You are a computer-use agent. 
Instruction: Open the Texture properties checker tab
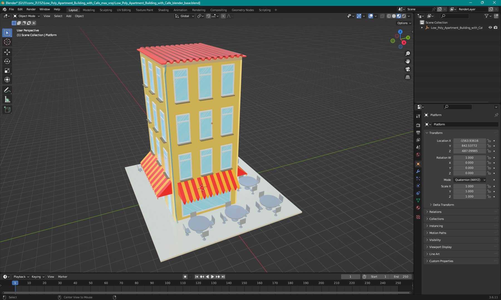pos(418,217)
